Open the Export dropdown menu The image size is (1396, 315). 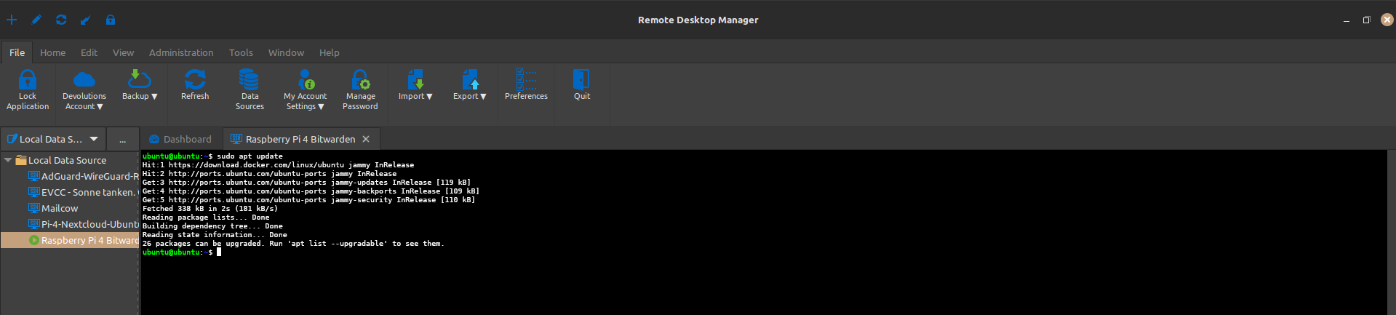(470, 96)
